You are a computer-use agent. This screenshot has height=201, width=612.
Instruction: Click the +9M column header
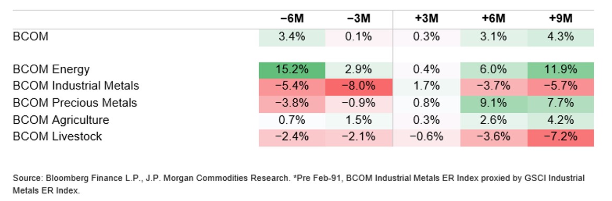pyautogui.click(x=560, y=19)
